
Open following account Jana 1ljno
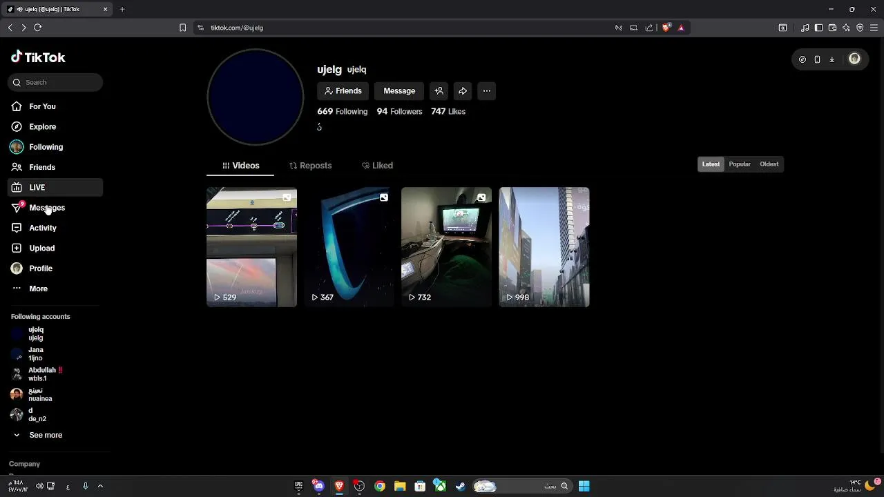tap(35, 354)
